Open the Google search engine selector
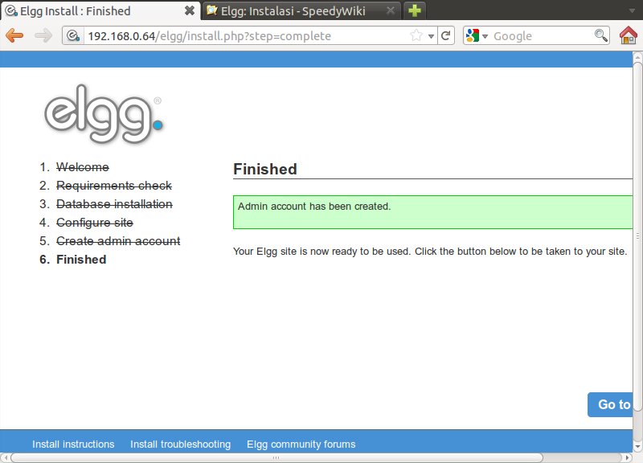The height and width of the screenshot is (463, 643). (477, 35)
